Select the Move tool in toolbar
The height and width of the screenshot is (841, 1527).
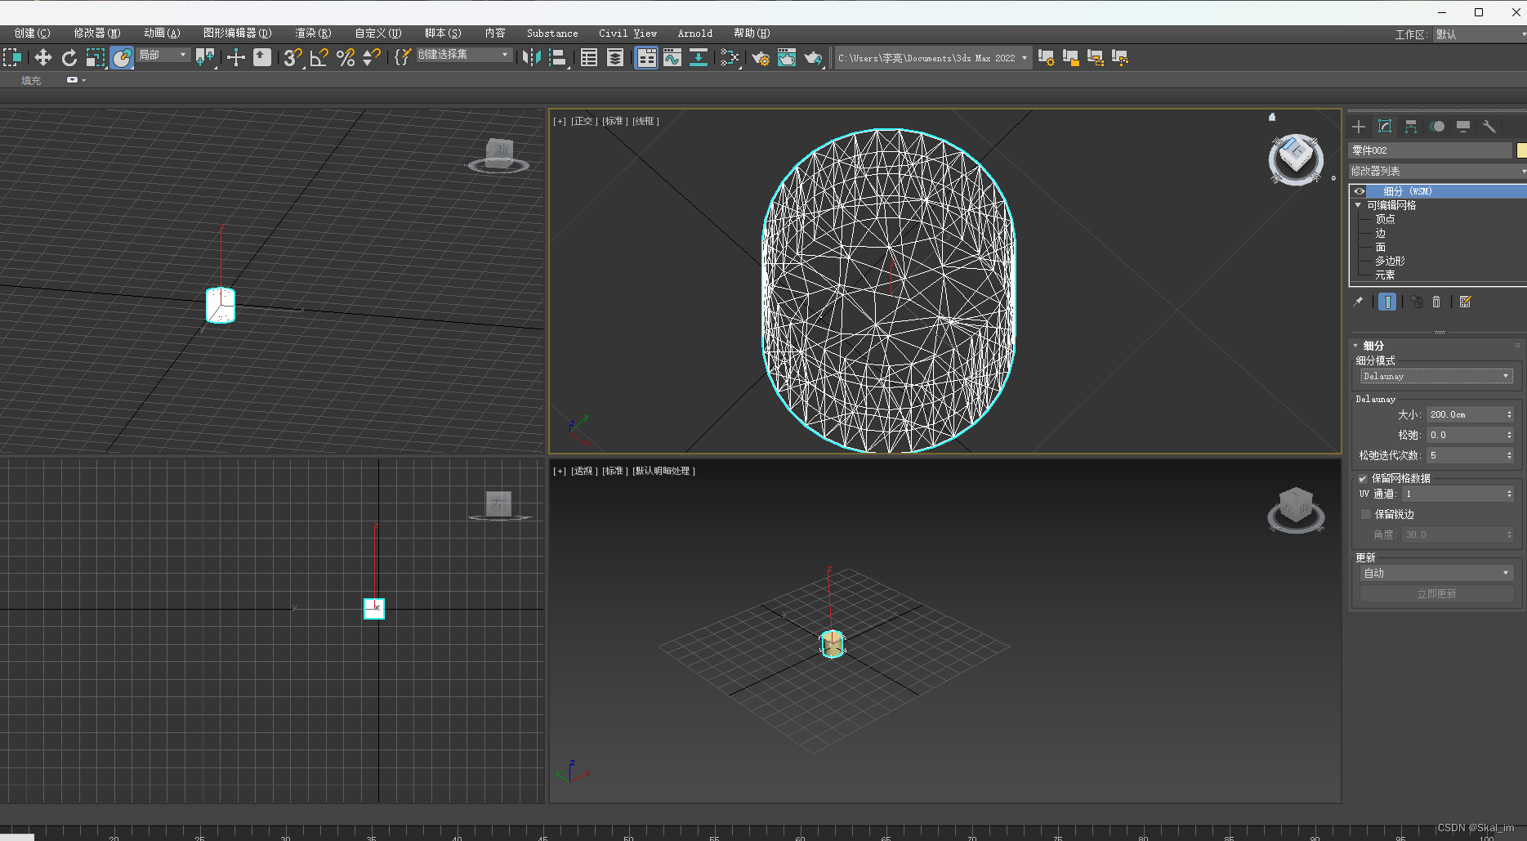42,57
